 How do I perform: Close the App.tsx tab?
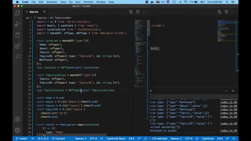(x=44, y=11)
